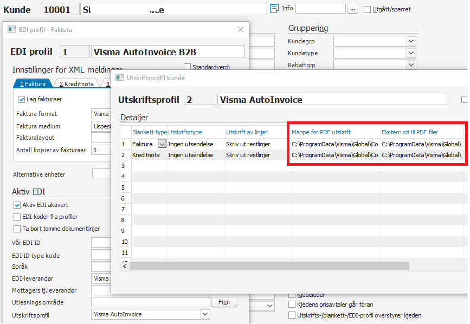This screenshot has height=324, width=470.
Task: Toggle the Utgått/sperret checkbox
Action: tap(367, 10)
